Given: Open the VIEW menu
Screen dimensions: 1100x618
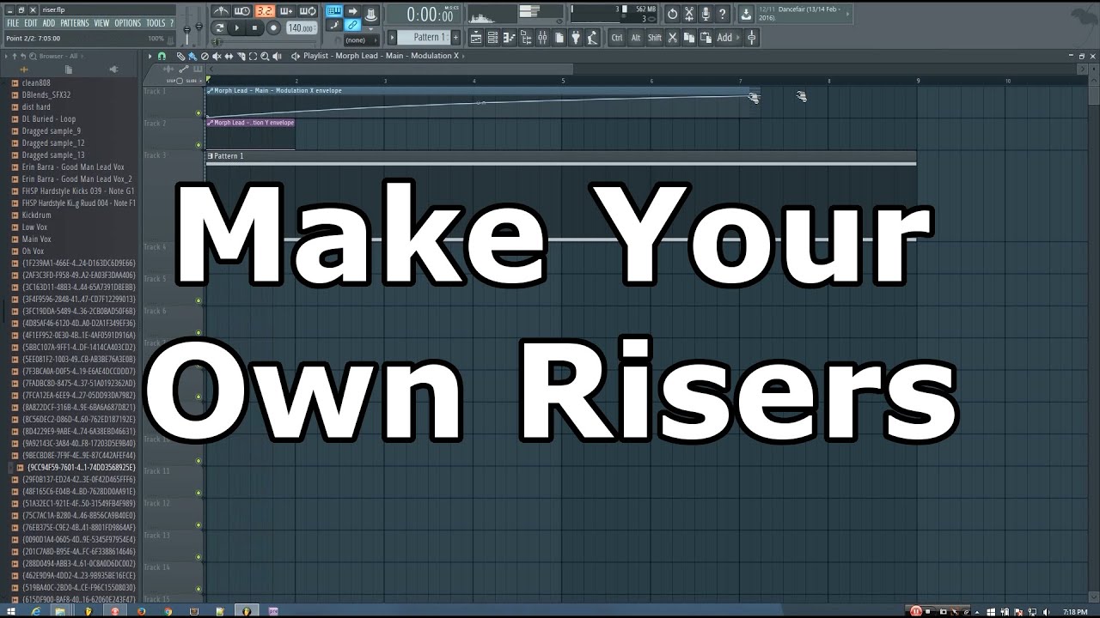Looking at the screenshot, I should [x=101, y=23].
